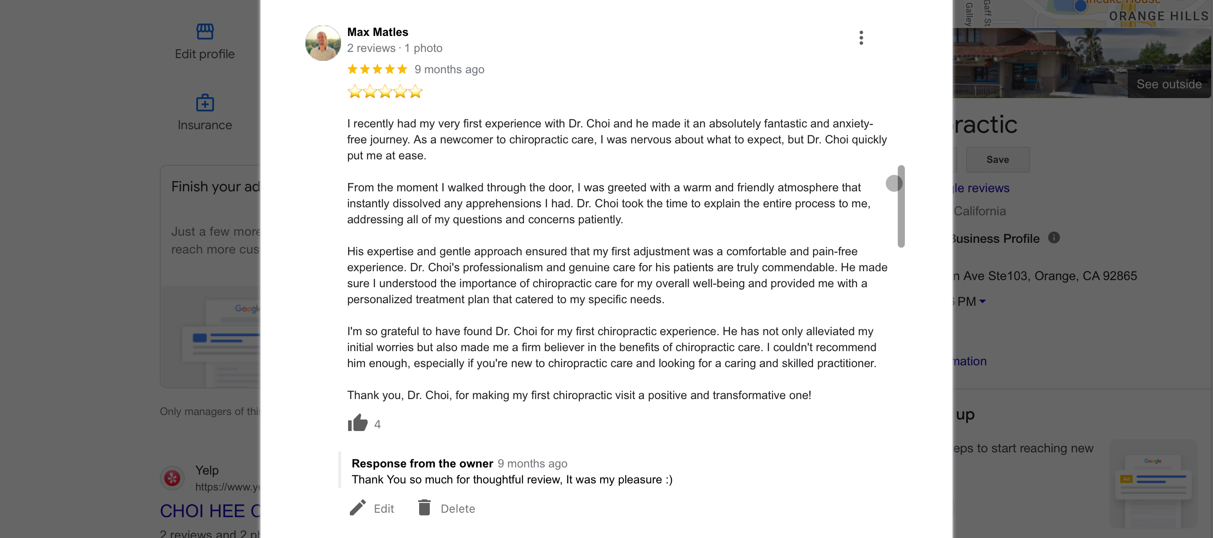Click the Yelp logo icon
This screenshot has height=538, width=1213.
pos(172,478)
